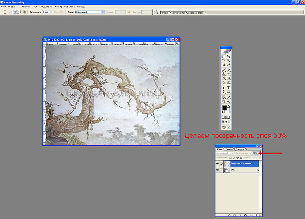The image size is (305, 219).
Task: Switch to the Каналы tab
Action: tap(228, 149)
